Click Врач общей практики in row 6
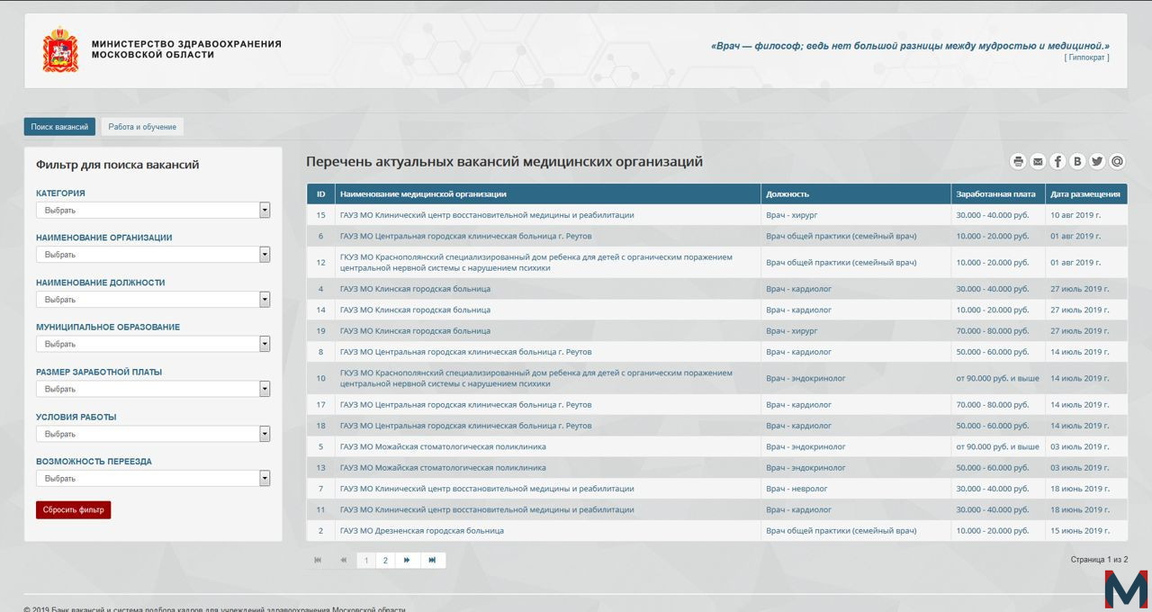1152x612 pixels. (x=841, y=236)
